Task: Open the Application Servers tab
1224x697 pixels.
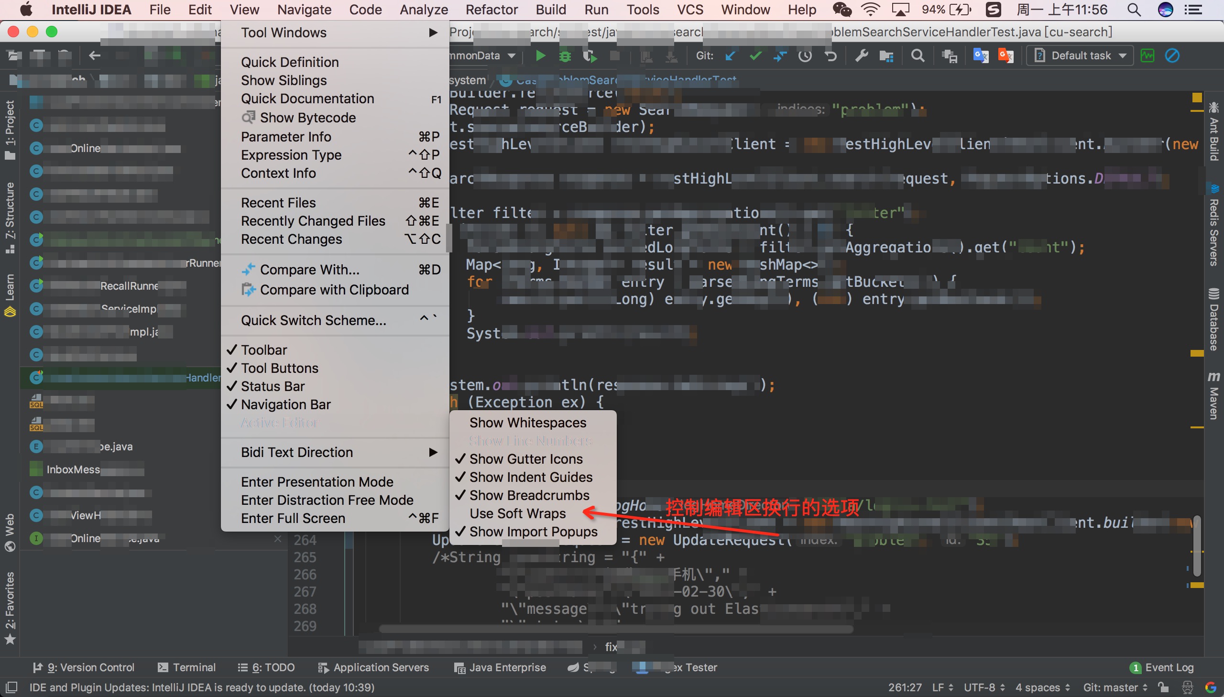Action: pos(374,667)
